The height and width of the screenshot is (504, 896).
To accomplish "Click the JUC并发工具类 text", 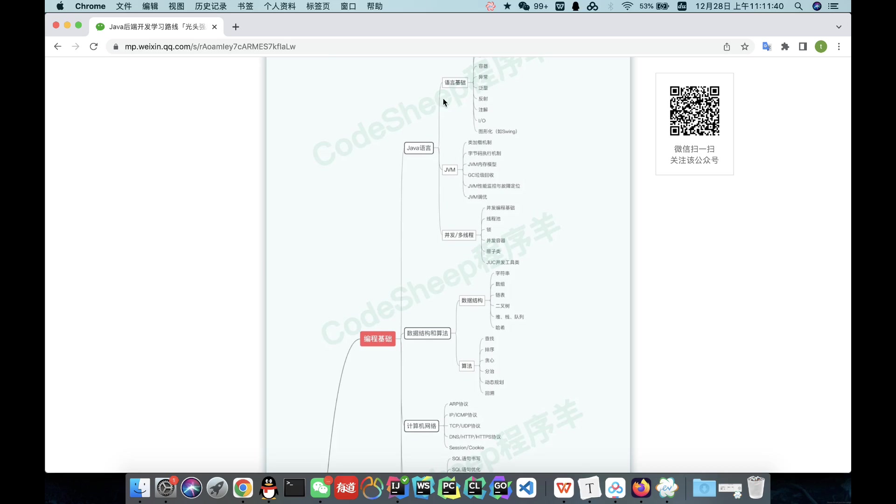I will point(503,263).
